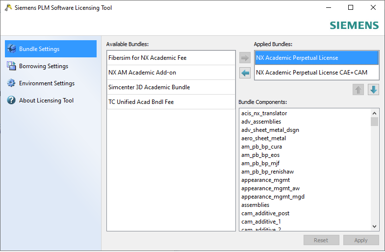Click the Bundle Components scrollbar thumb
Screen dimensions: 385x252
(x=375, y=121)
